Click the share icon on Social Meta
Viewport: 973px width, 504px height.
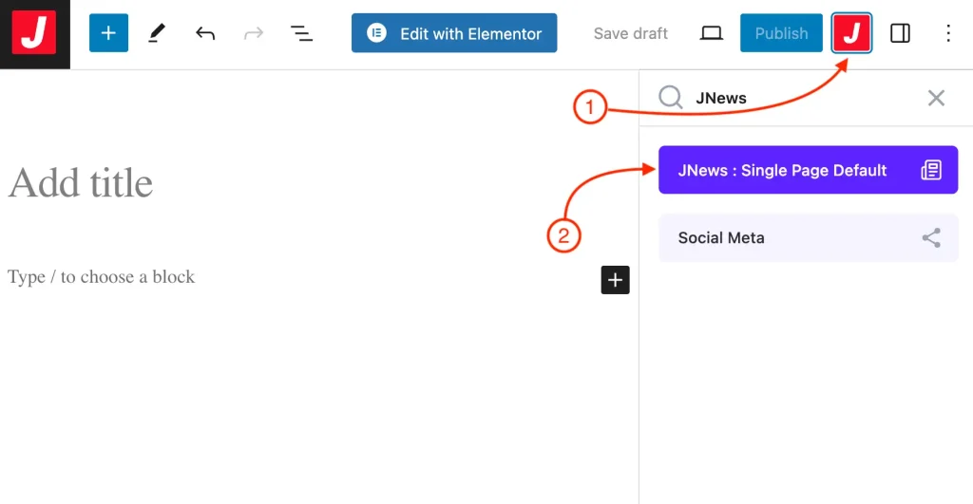click(x=931, y=237)
